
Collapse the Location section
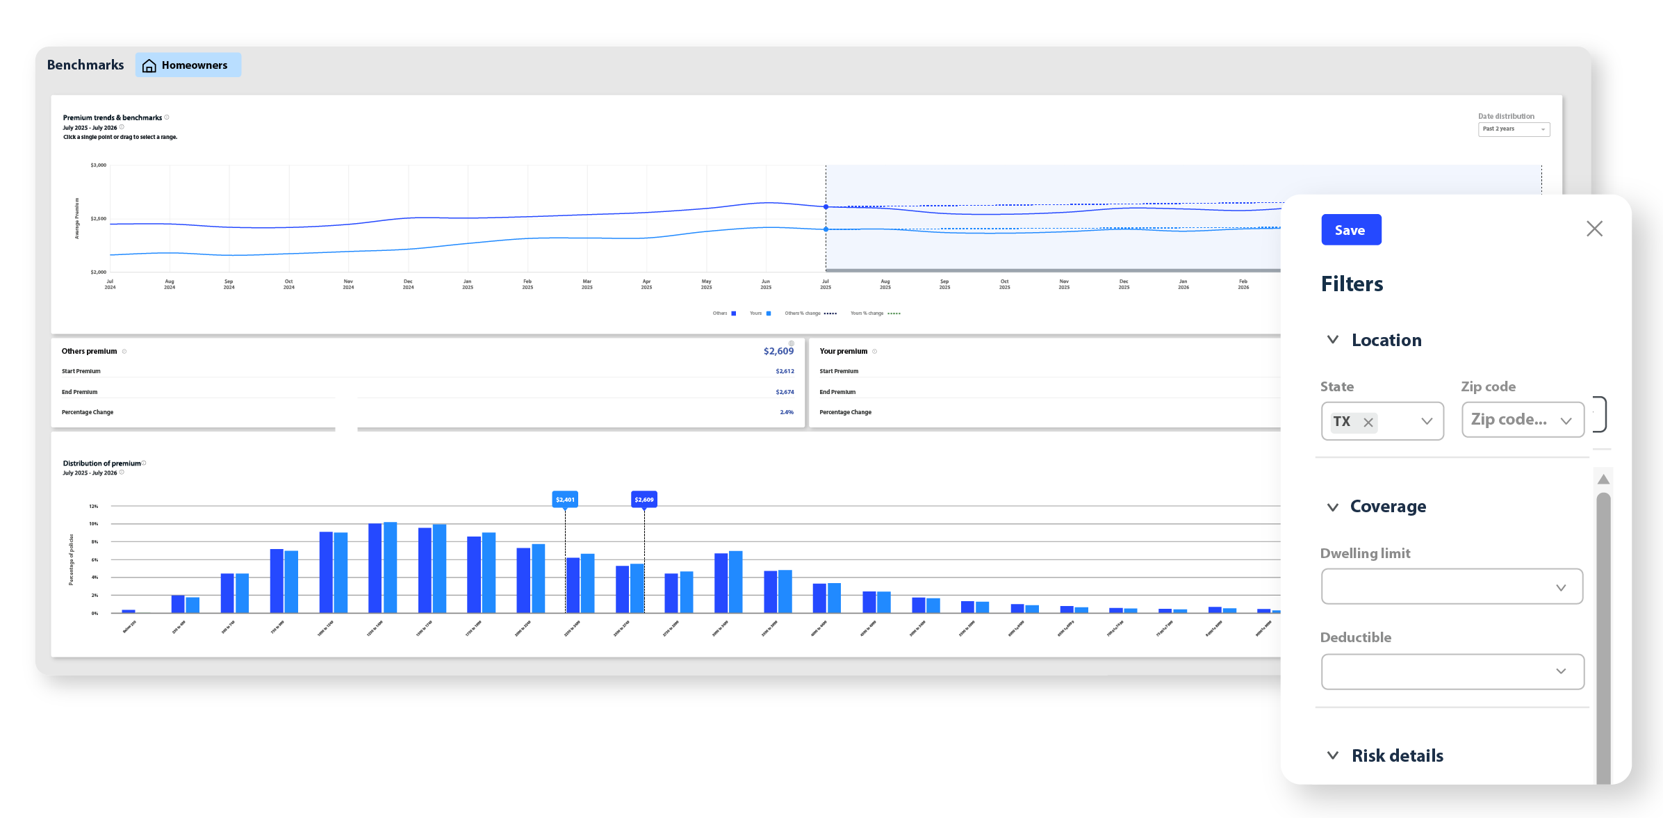(x=1333, y=340)
